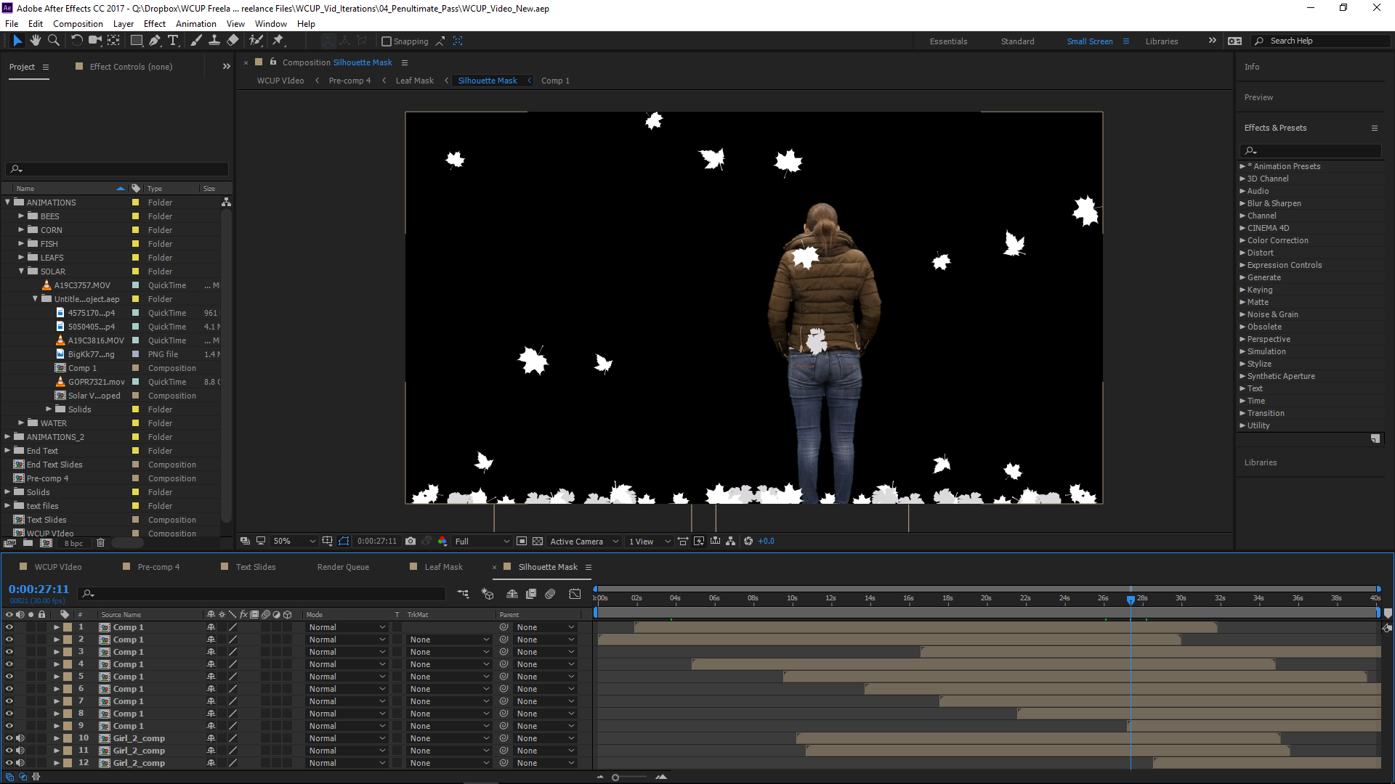Hide layer 1 Comp 1 with eye toggle
This screenshot has width=1395, height=784.
tap(9, 627)
